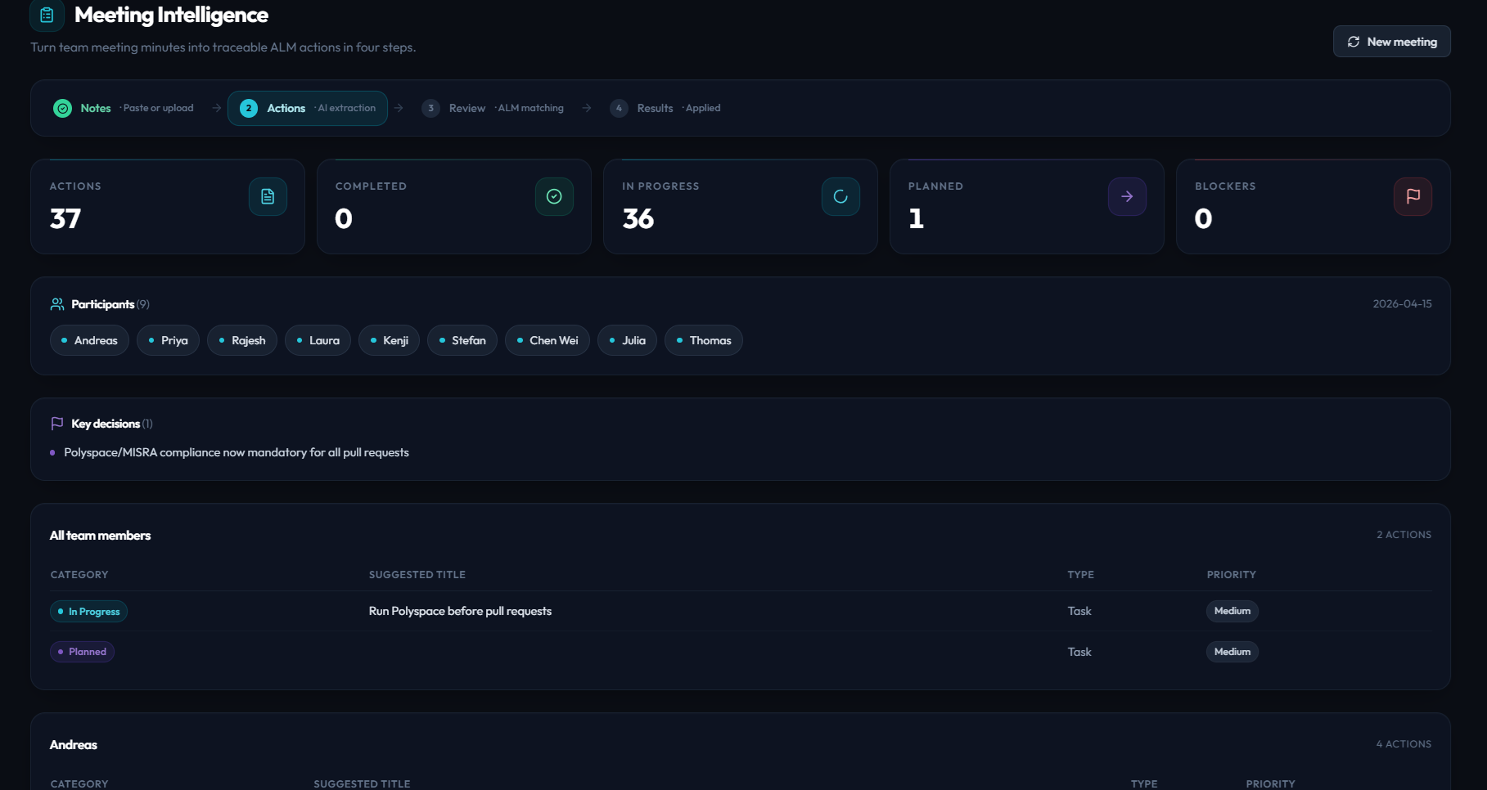The height and width of the screenshot is (790, 1487).
Task: Click Medium priority on the Planned row
Action: coord(1232,652)
